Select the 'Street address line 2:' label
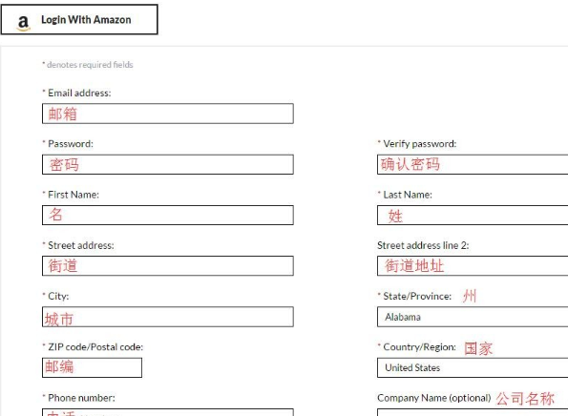 (x=423, y=245)
